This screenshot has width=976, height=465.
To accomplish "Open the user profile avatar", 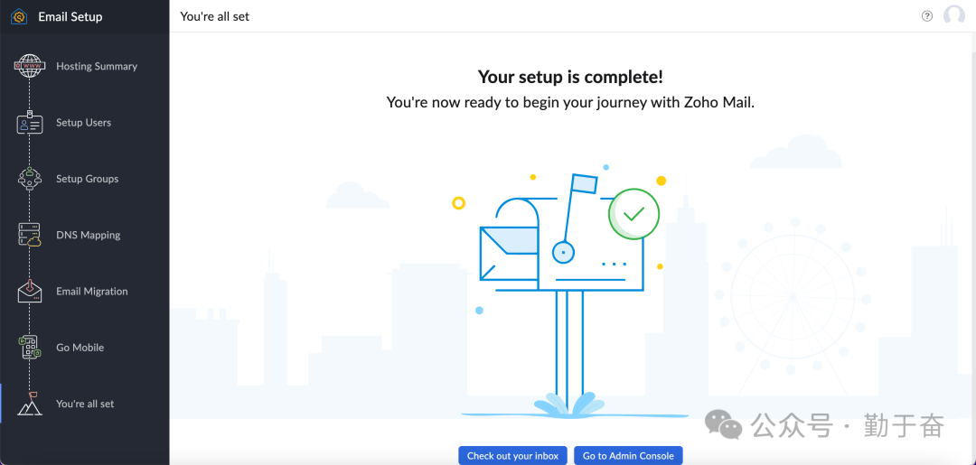I will click(x=953, y=16).
